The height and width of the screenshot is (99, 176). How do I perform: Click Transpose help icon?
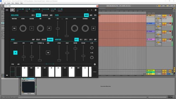48,9
